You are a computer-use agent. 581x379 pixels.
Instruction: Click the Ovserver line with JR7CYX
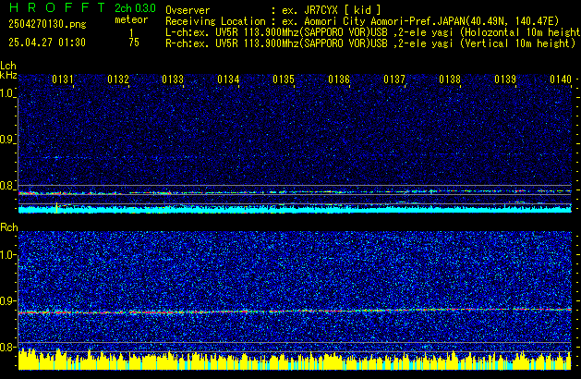(x=273, y=10)
